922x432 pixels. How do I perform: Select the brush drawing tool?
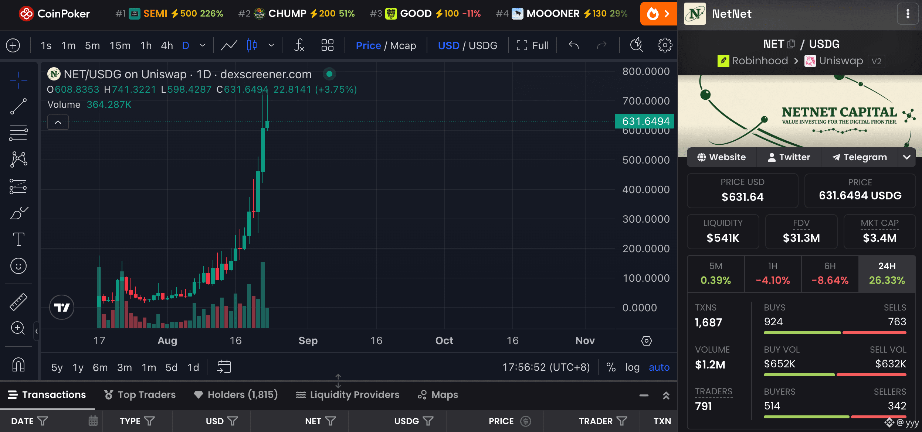pos(18,213)
